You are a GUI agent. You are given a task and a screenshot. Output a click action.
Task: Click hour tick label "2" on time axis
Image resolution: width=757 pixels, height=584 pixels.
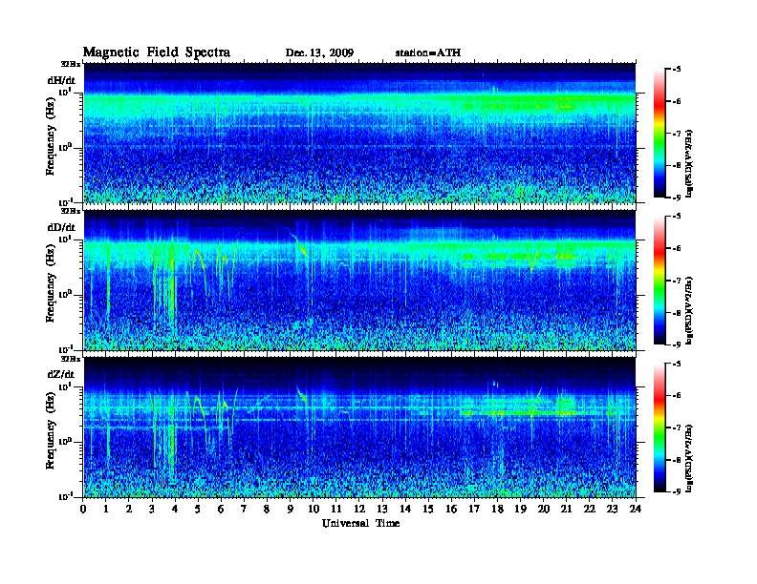pos(129,510)
